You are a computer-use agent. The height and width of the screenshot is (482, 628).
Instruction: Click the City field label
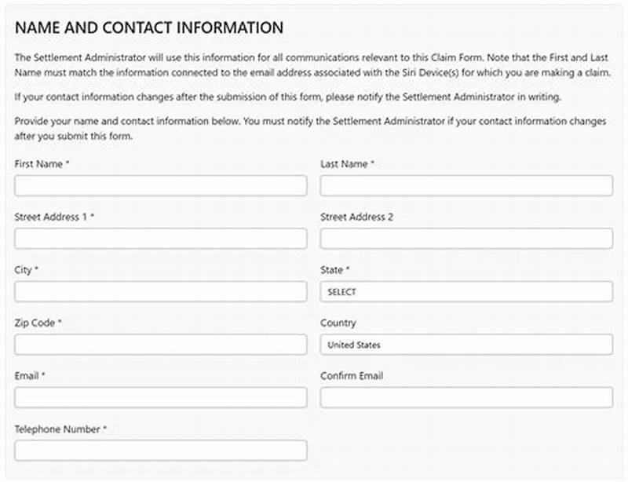point(22,270)
